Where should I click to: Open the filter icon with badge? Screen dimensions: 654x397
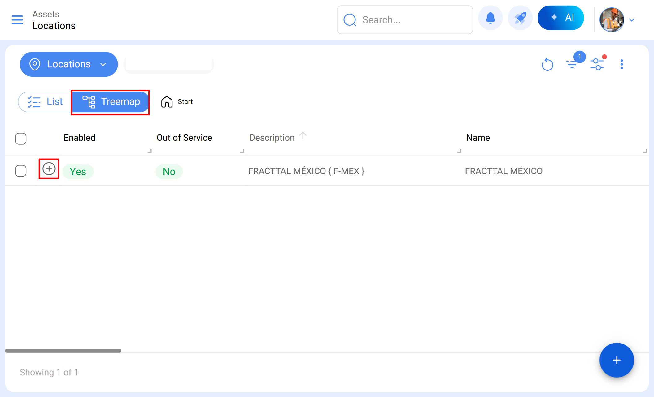572,64
